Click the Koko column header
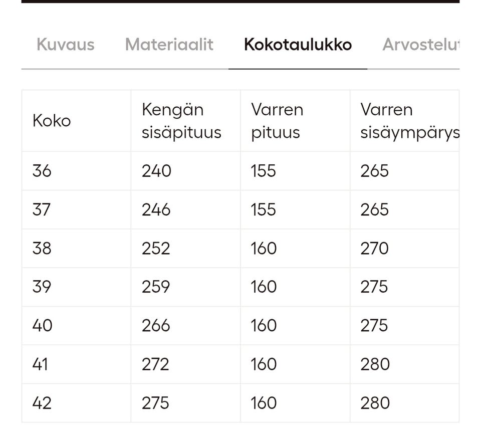 click(52, 121)
